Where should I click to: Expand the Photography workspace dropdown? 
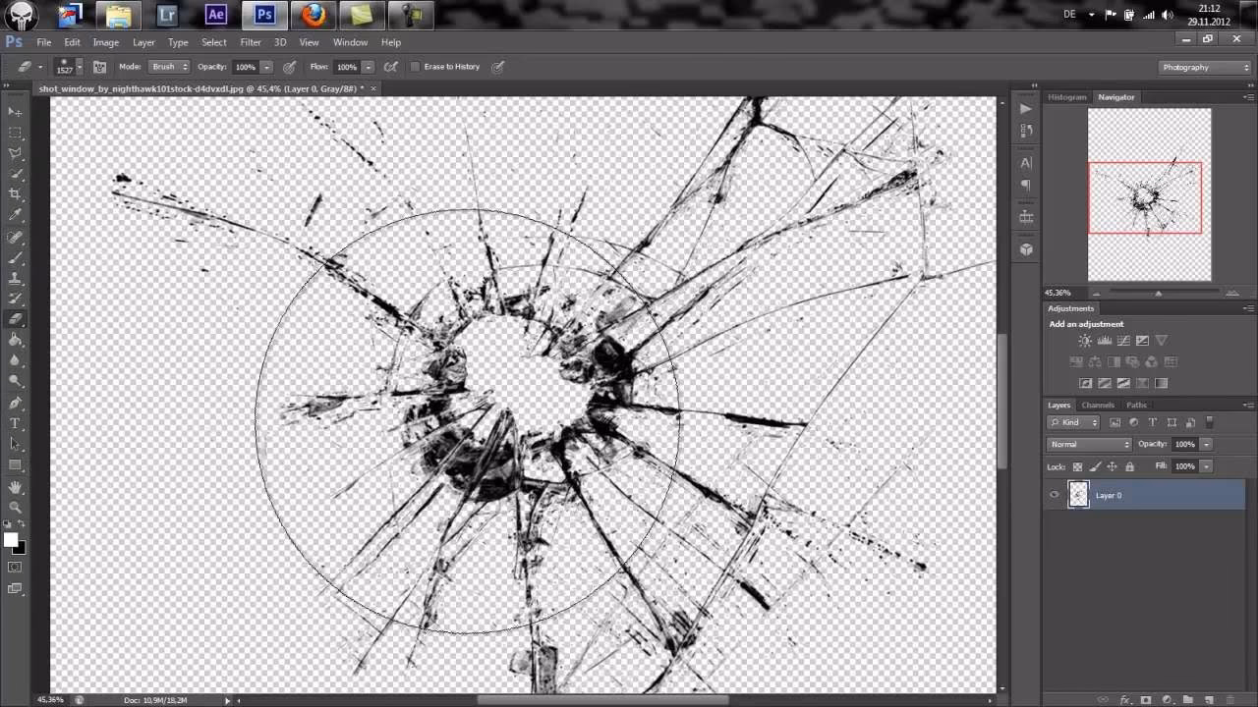click(1205, 67)
